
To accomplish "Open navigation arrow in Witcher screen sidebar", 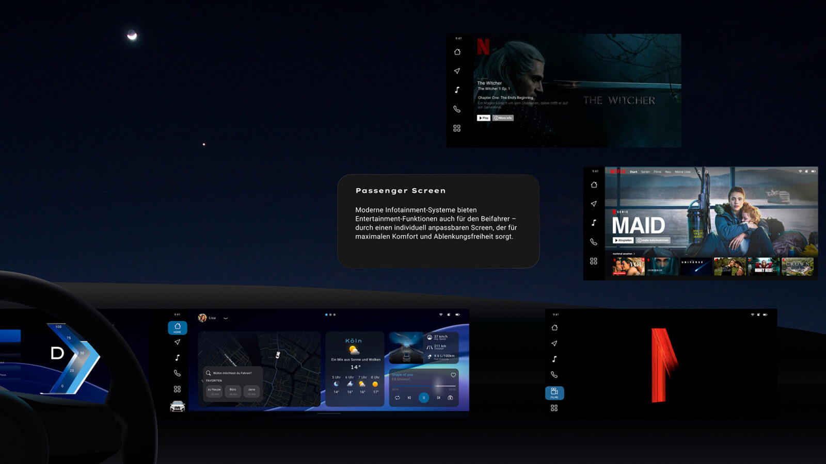I will pos(457,71).
